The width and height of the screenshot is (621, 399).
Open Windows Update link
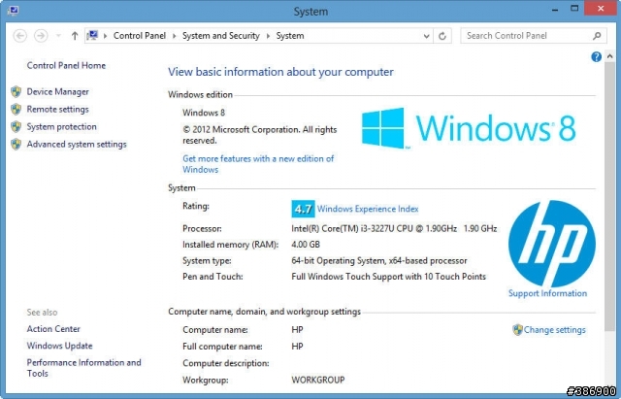pos(60,346)
